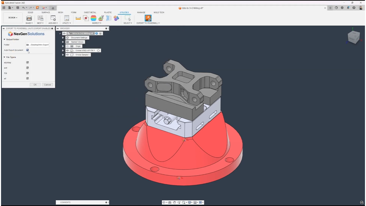Activate the Select window tool

point(128,18)
